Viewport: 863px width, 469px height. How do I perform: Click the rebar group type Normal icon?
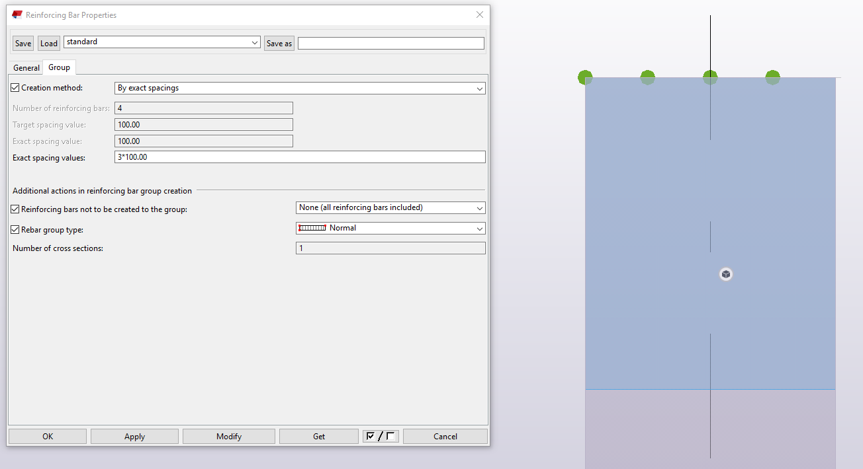312,228
